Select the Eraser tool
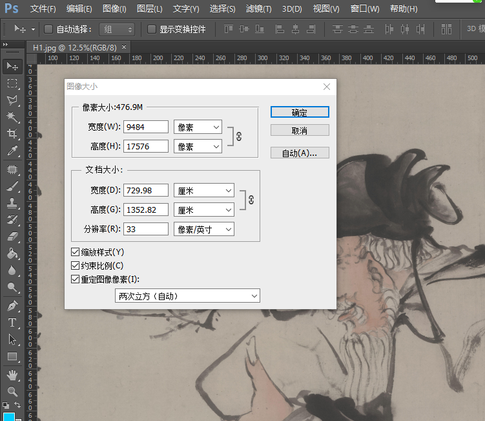 (12, 237)
